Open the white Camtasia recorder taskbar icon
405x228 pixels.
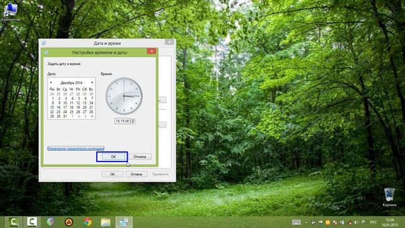pyautogui.click(x=32, y=222)
